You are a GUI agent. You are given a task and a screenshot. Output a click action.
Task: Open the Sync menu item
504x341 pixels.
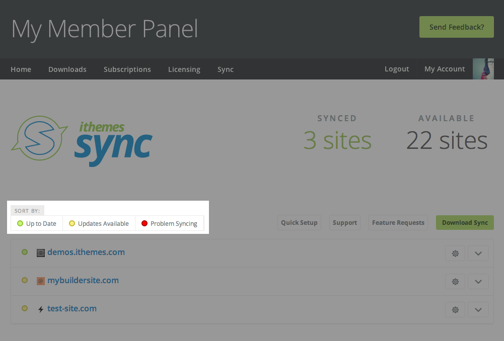pos(226,69)
